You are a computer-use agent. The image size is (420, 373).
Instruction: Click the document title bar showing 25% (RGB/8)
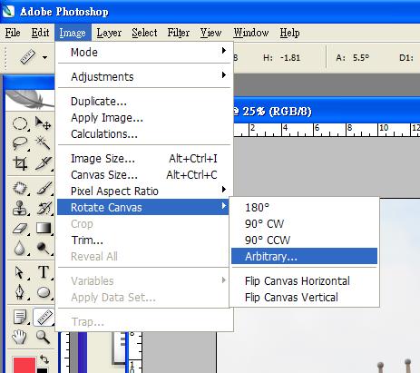pyautogui.click(x=327, y=111)
